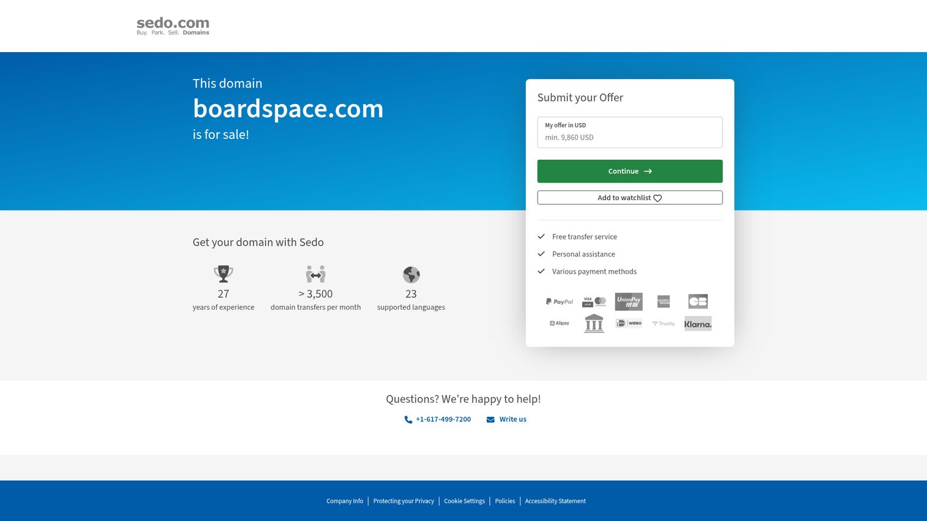Select the bank transfer building icon
The width and height of the screenshot is (927, 521).
594,323
